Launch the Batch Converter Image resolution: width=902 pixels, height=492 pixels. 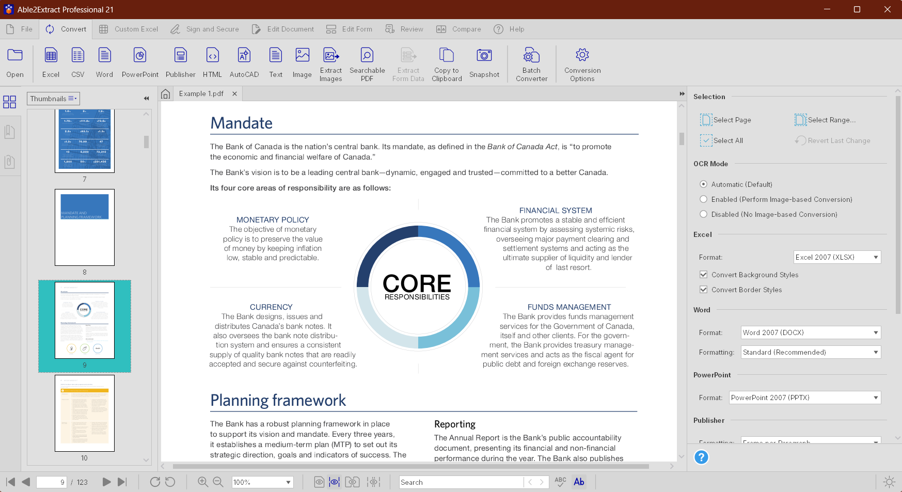531,62
